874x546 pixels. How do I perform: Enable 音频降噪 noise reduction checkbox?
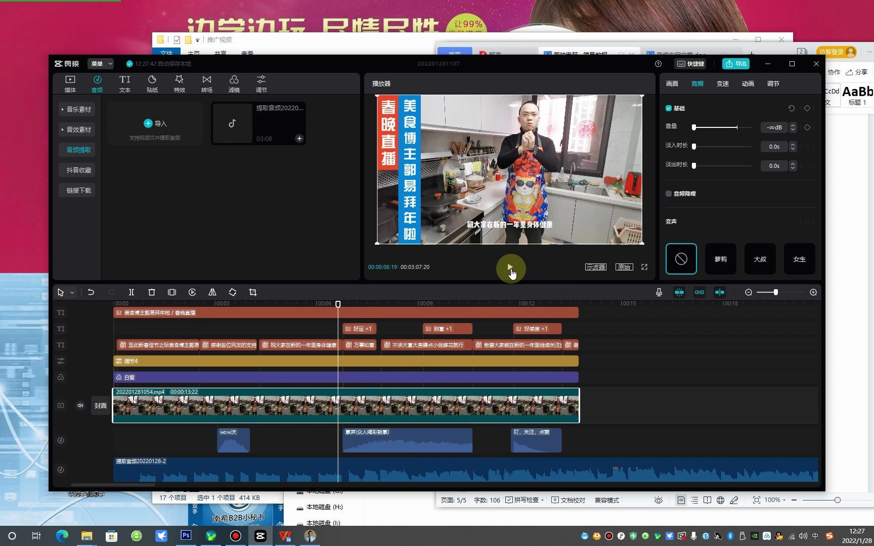669,194
